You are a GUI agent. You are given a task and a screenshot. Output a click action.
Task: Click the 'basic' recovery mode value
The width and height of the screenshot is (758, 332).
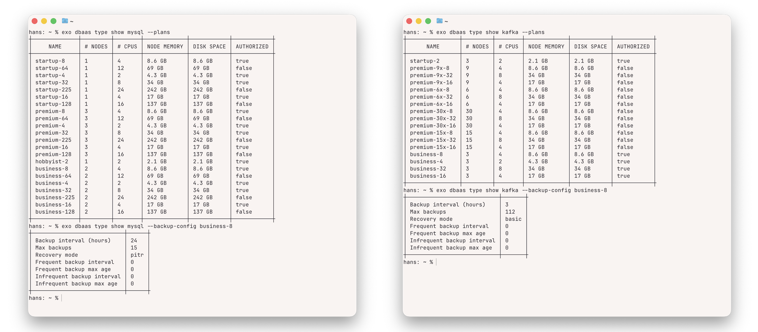point(513,219)
